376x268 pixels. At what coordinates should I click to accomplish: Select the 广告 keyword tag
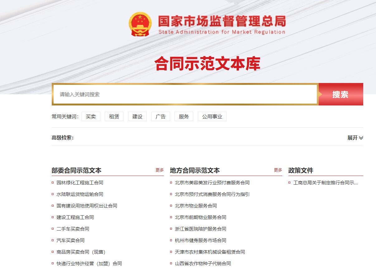(x=161, y=116)
